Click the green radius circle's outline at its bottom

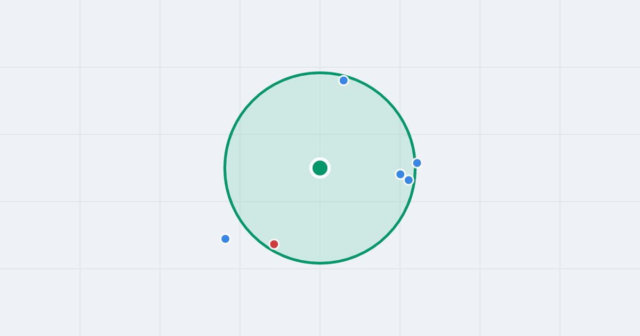tap(320, 263)
